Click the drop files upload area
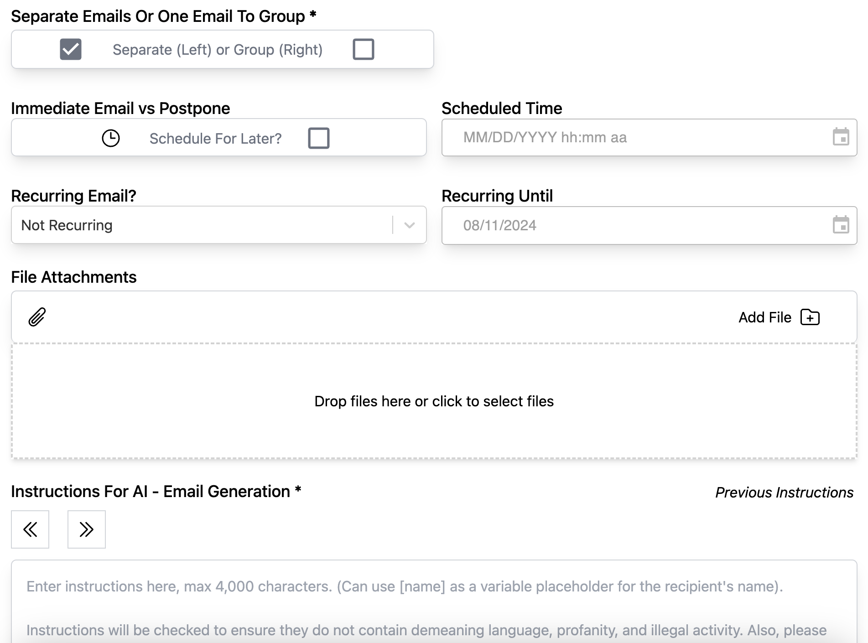This screenshot has height=643, width=868. [x=434, y=401]
